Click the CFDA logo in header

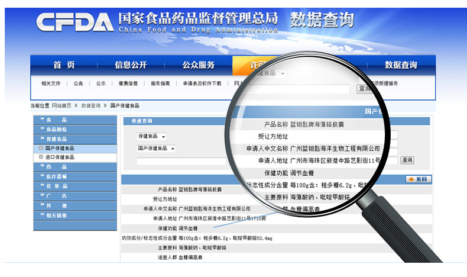point(75,22)
